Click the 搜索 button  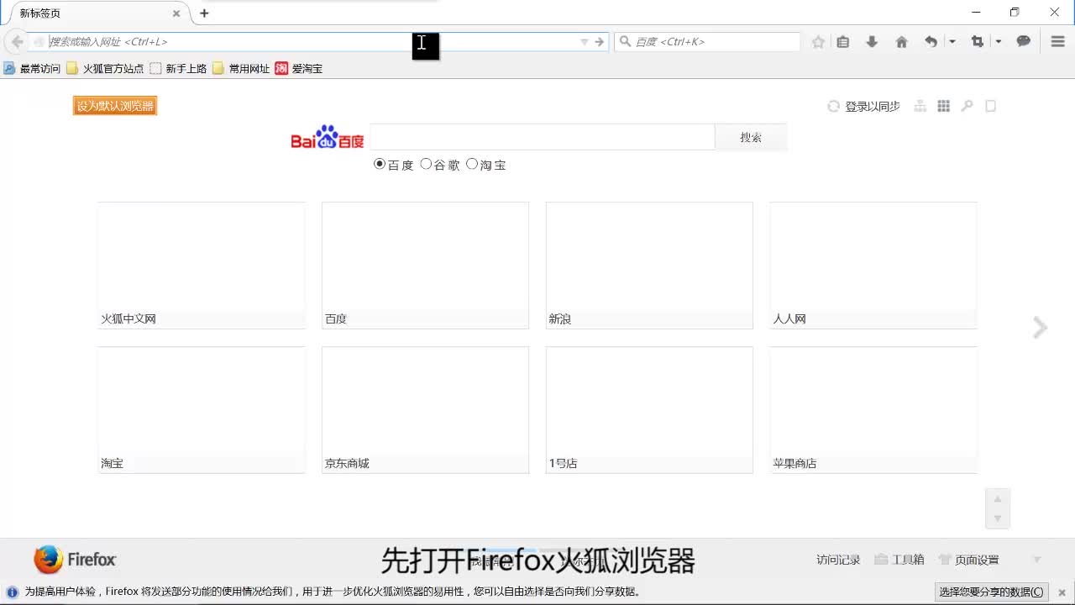coord(751,137)
